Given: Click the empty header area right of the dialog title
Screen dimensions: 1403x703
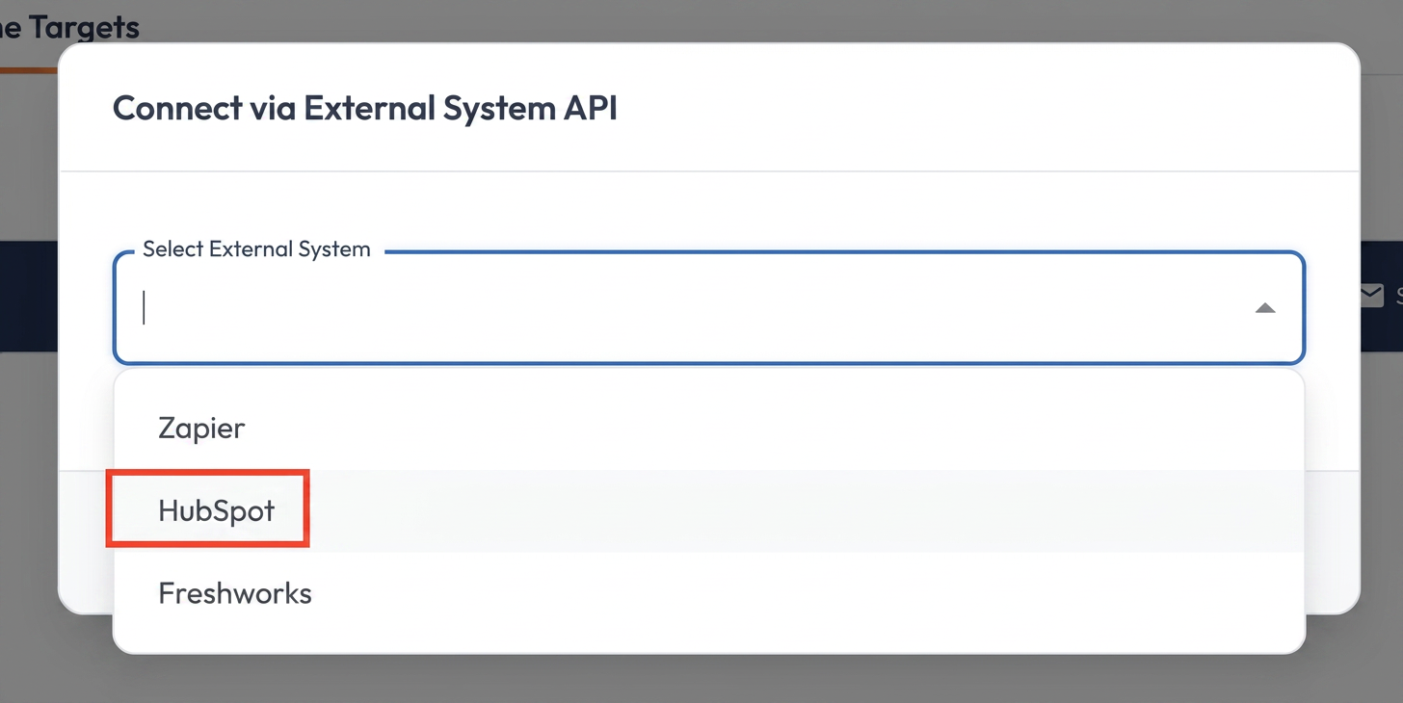Looking at the screenshot, I should tap(983, 108).
